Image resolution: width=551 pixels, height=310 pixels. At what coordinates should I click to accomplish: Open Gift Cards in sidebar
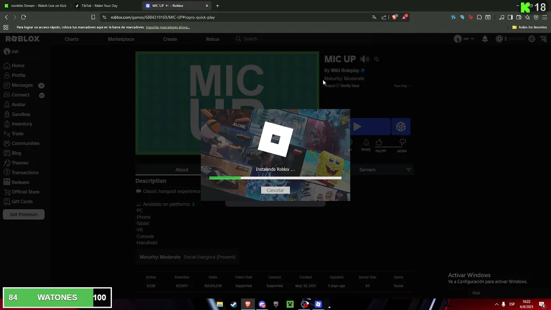point(18,201)
